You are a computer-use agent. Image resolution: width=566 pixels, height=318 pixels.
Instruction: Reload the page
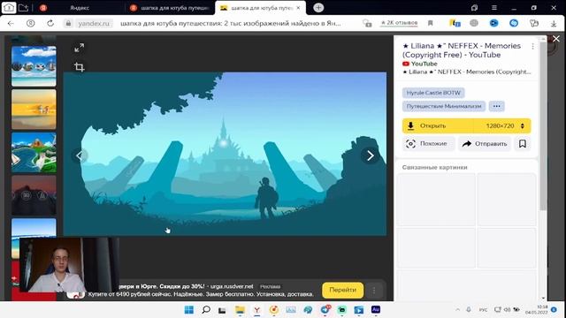[x=50, y=24]
